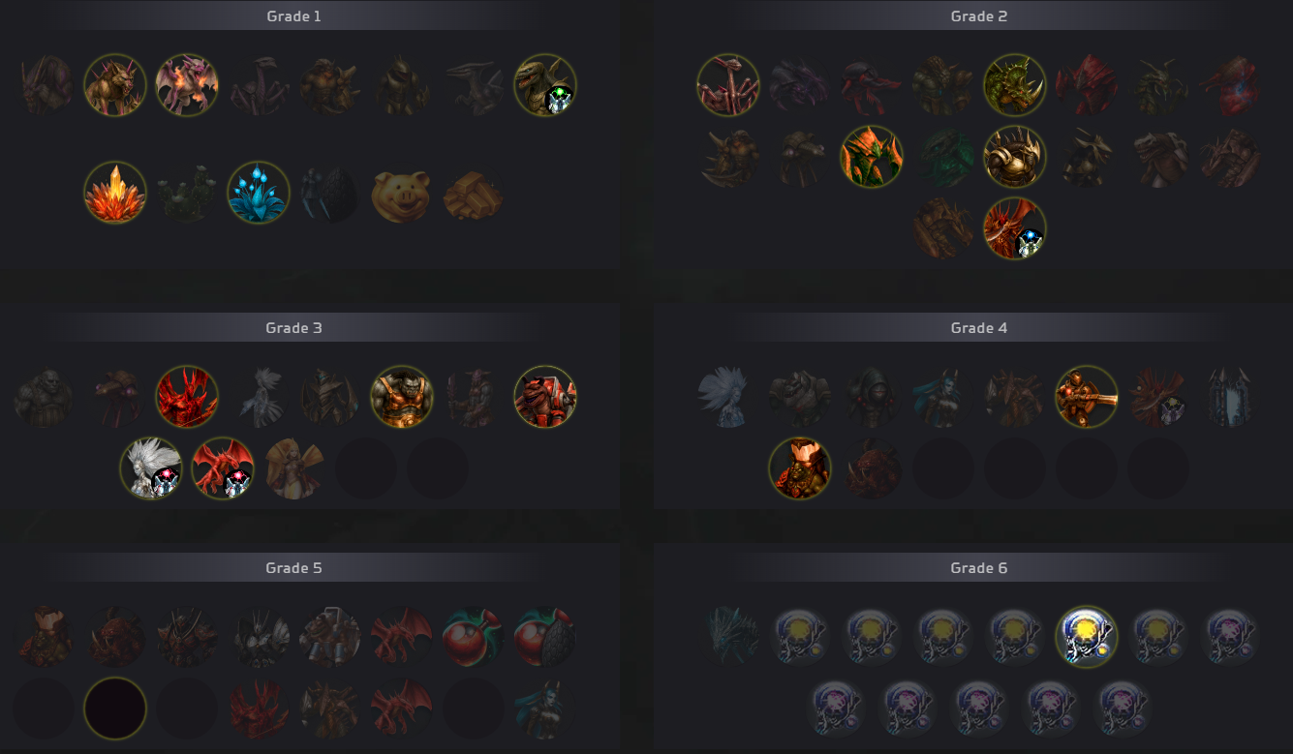The image size is (1293, 754).
Task: Choose the blue glowing plant icon
Action: (259, 193)
